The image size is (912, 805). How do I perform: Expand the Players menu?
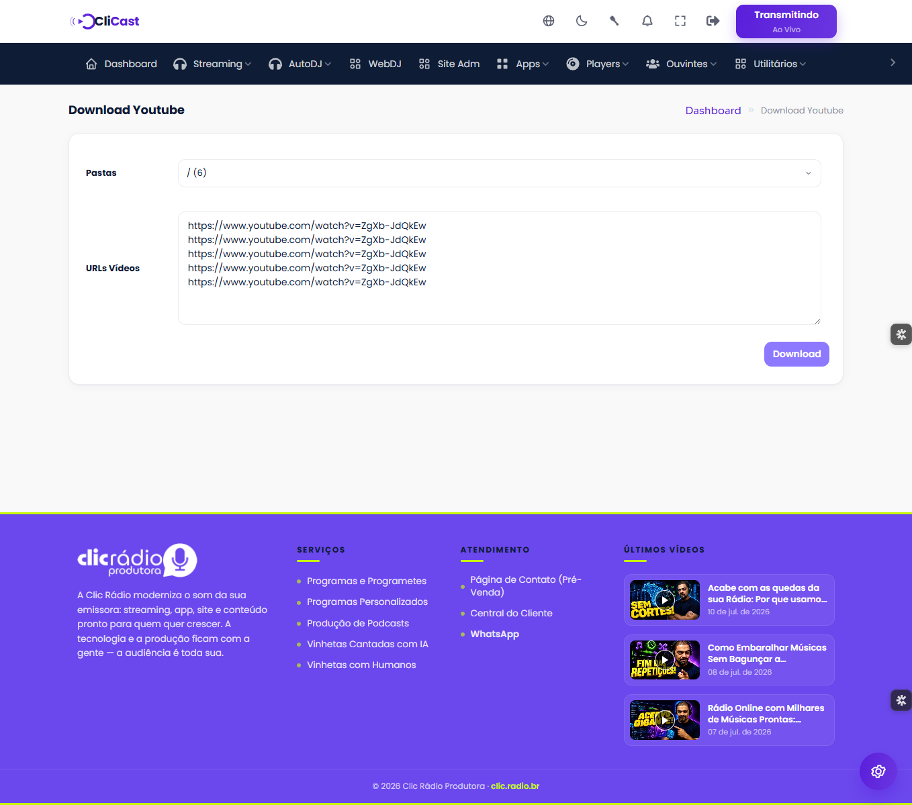[598, 64]
